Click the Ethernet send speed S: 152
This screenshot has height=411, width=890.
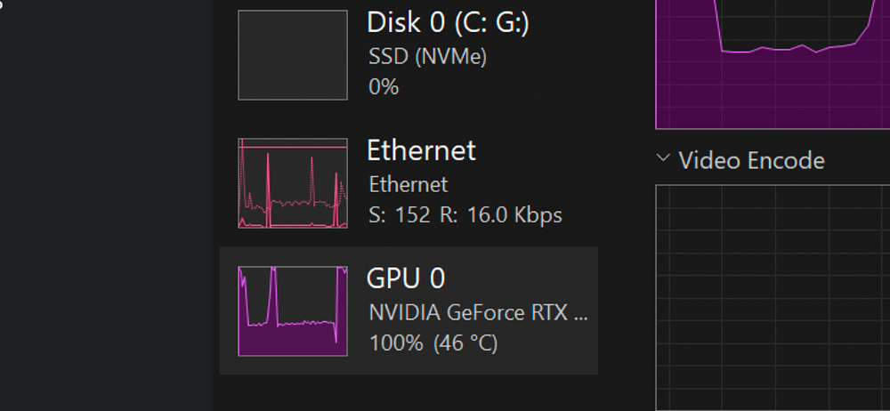400,215
